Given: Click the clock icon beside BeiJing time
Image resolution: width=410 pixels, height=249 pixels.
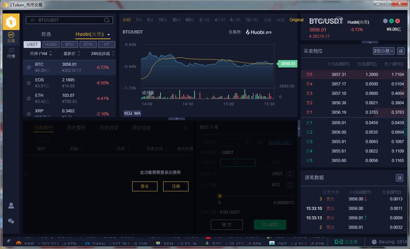Looking at the screenshot, I should [x=374, y=242].
